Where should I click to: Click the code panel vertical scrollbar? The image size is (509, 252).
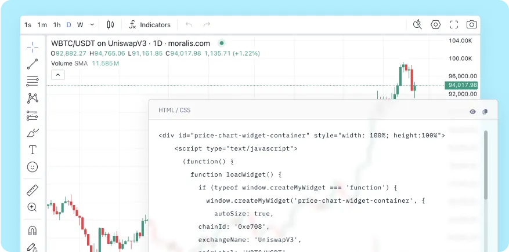[486, 165]
